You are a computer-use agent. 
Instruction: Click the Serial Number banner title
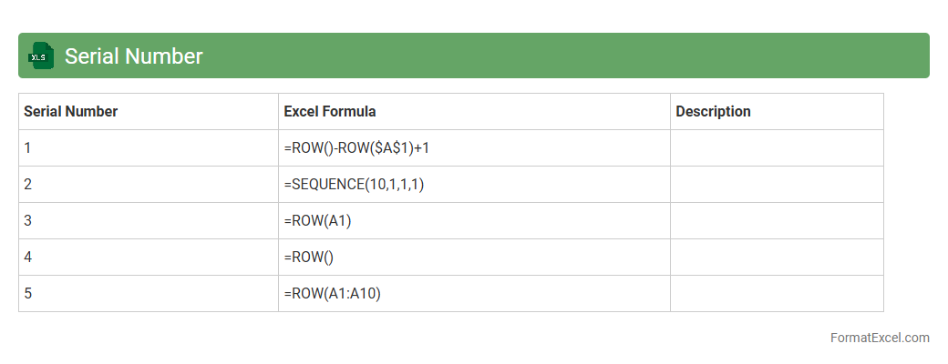(x=133, y=56)
